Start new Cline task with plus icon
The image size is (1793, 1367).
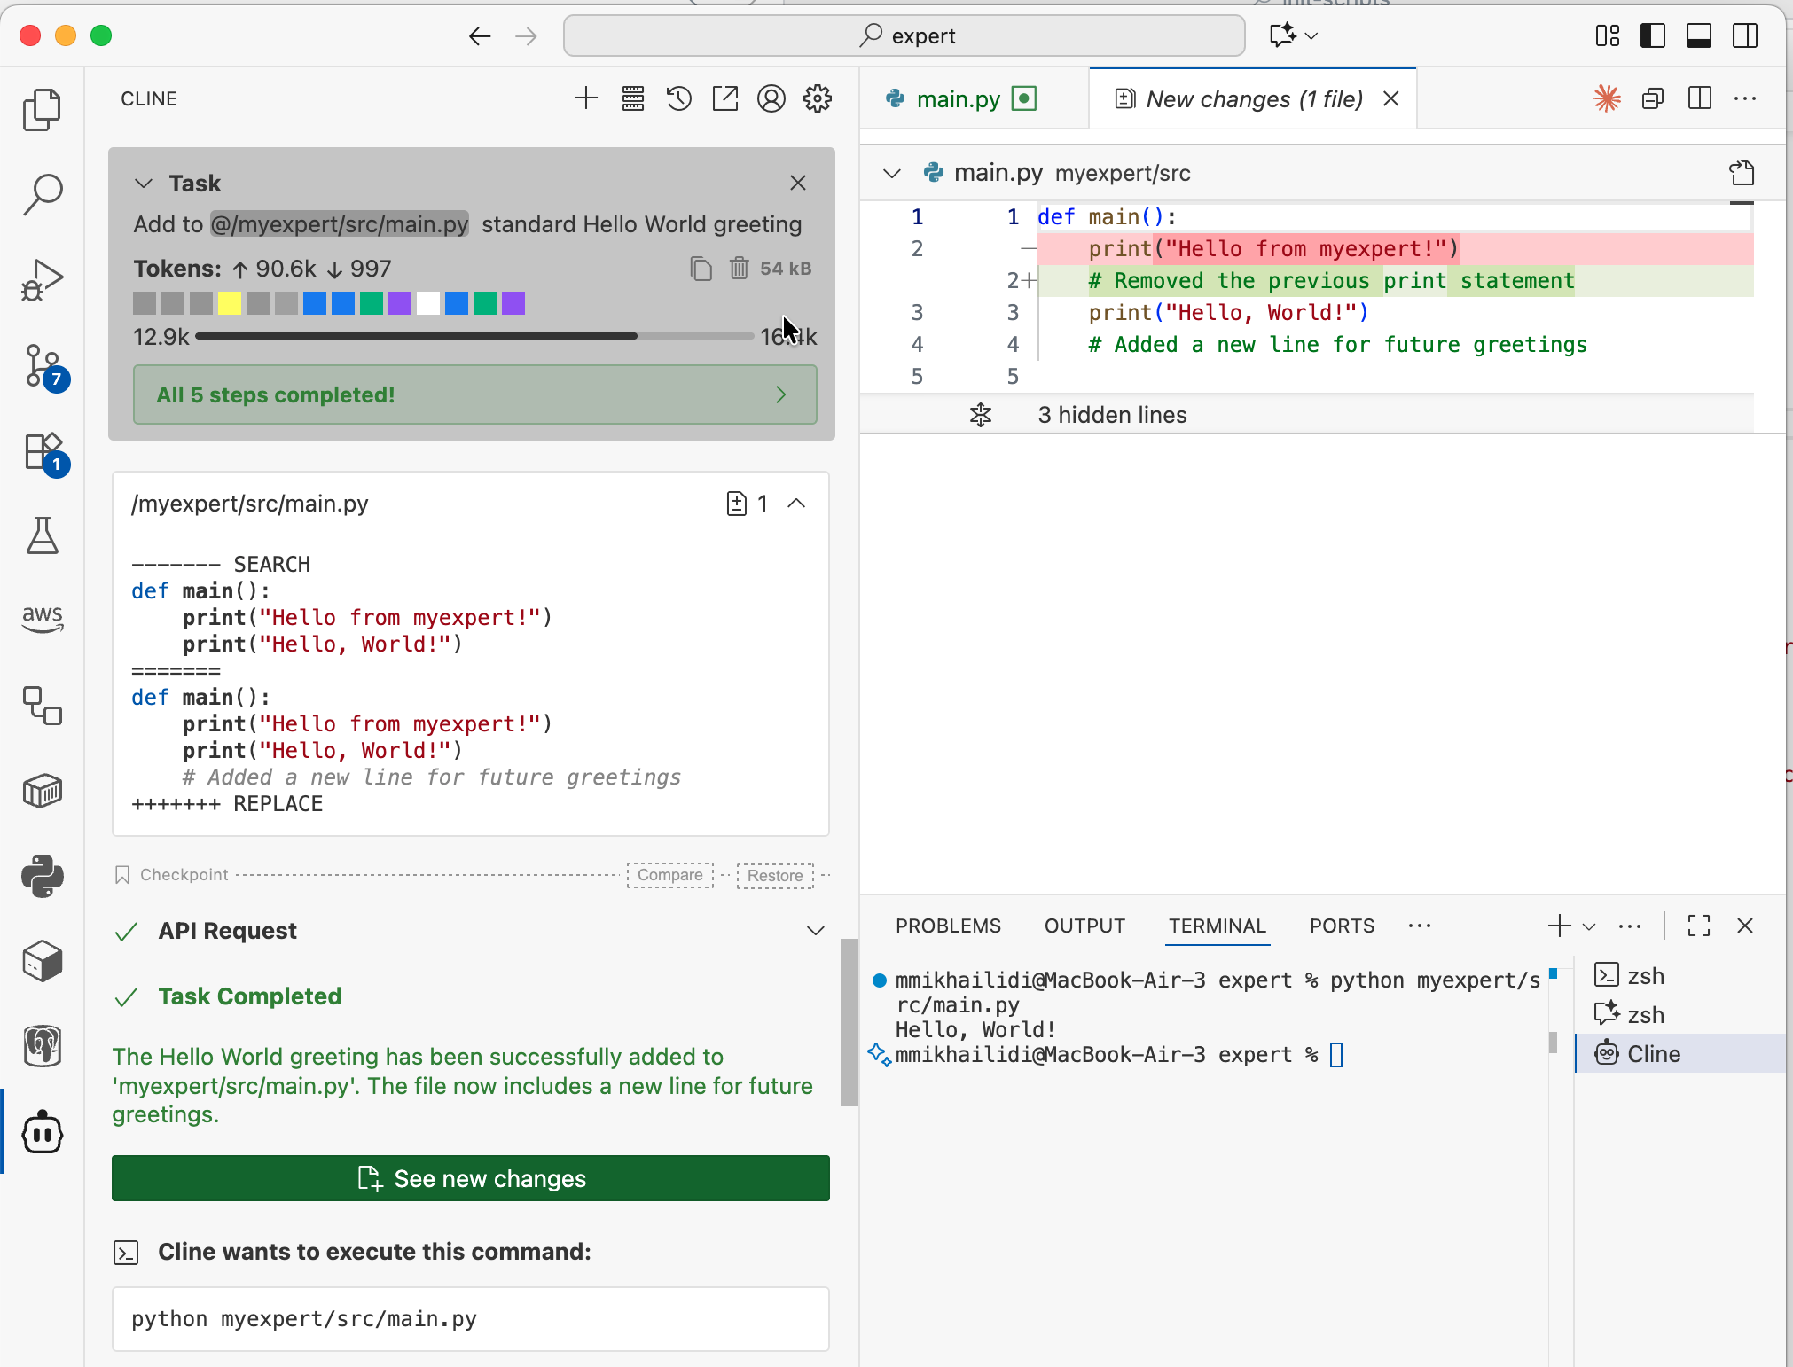[x=586, y=98]
